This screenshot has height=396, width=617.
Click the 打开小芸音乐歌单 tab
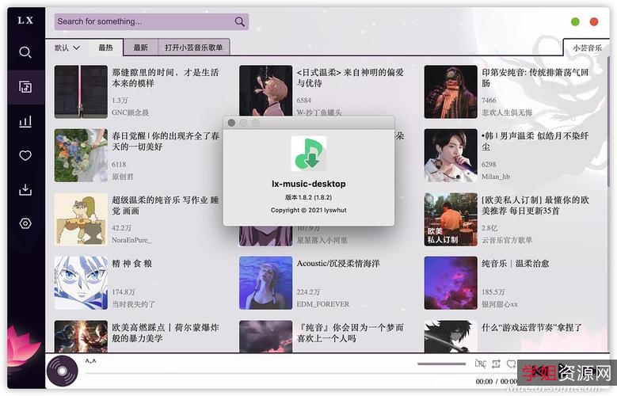coord(193,48)
